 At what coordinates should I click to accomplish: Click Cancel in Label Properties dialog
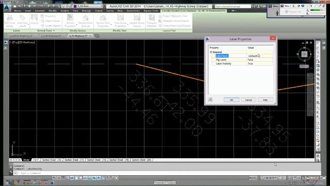[x=249, y=100]
